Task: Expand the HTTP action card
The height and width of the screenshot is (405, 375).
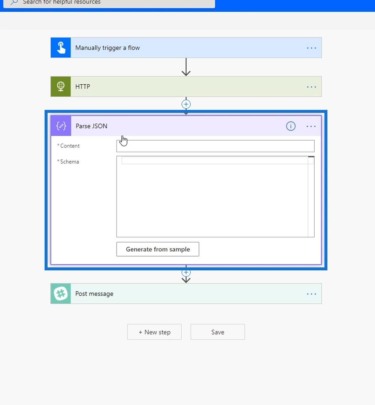Action: (x=186, y=87)
